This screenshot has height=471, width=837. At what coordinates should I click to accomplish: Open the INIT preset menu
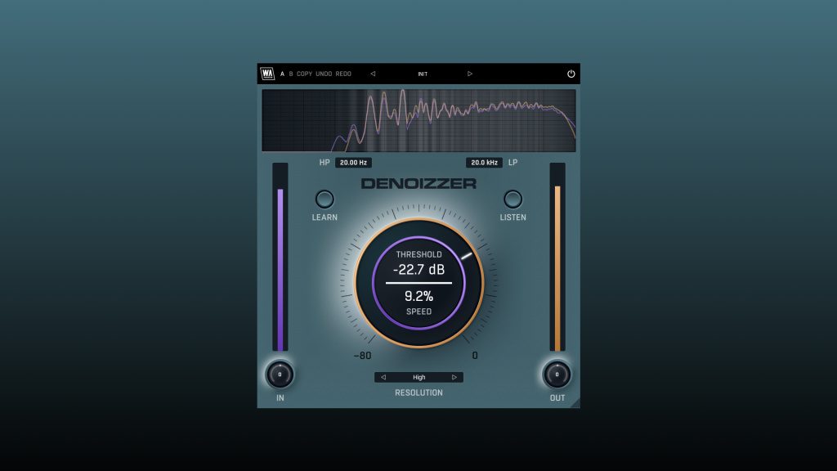(423, 74)
